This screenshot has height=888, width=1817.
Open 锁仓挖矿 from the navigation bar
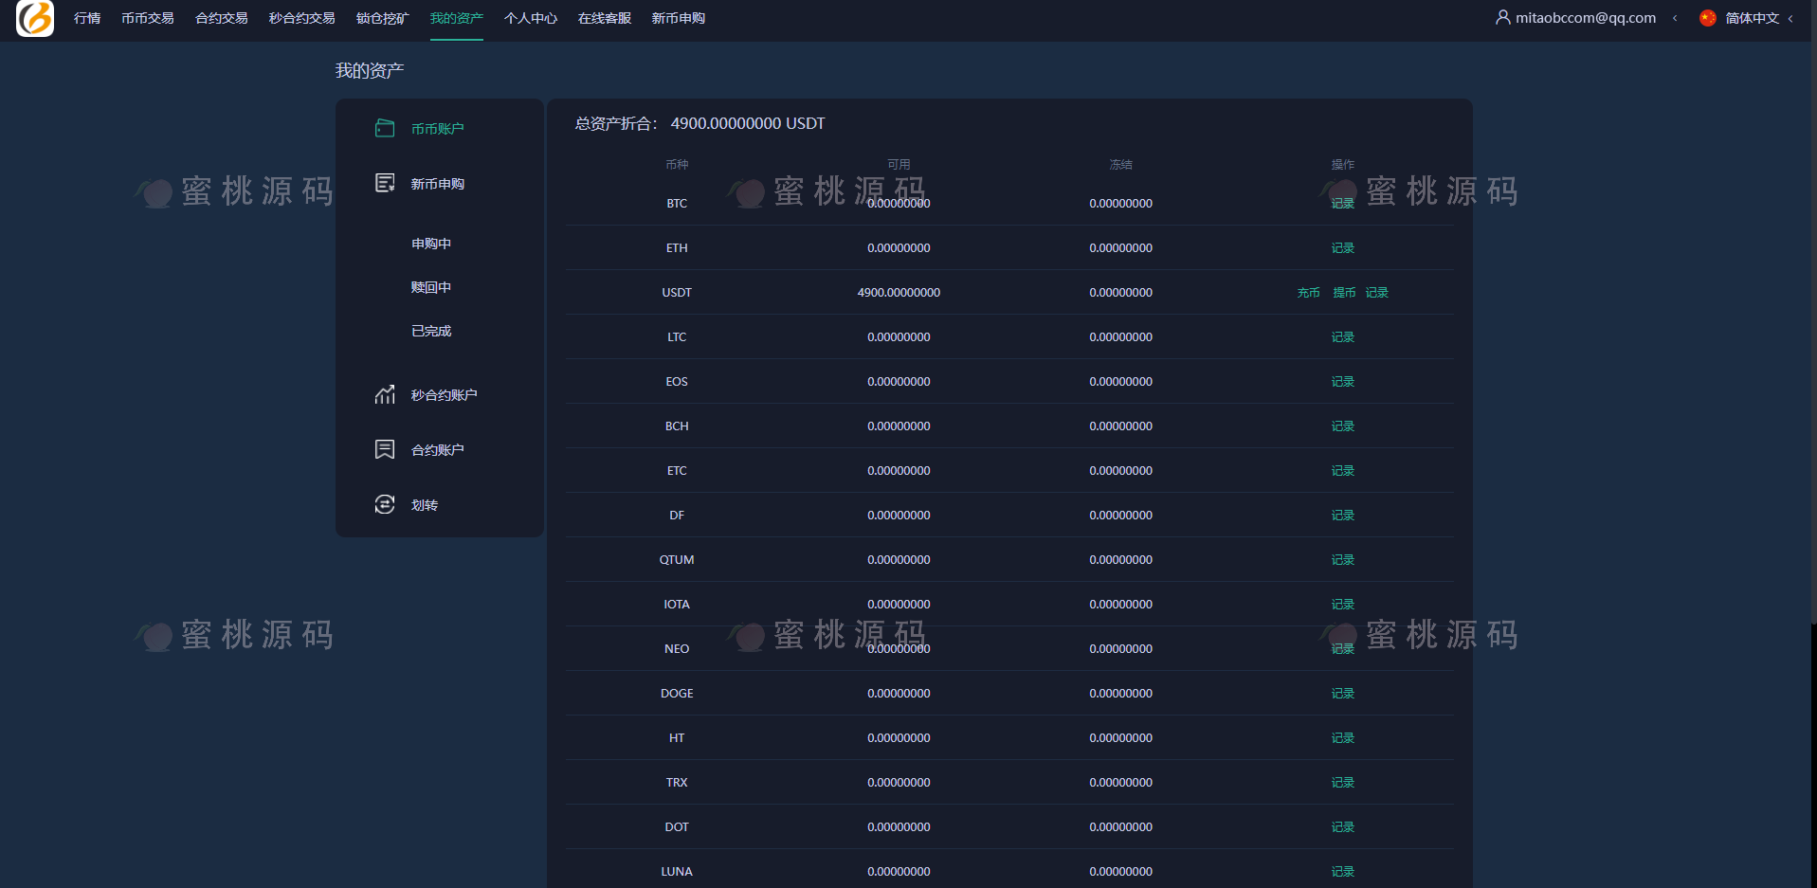coord(382,18)
